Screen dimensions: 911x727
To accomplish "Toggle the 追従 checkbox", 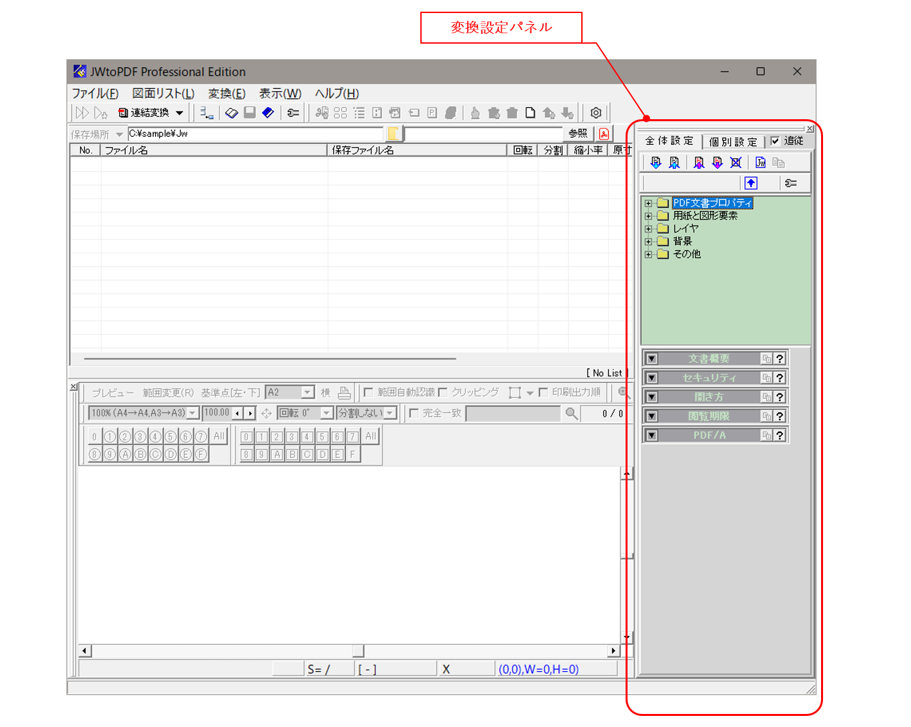I will 775,141.
